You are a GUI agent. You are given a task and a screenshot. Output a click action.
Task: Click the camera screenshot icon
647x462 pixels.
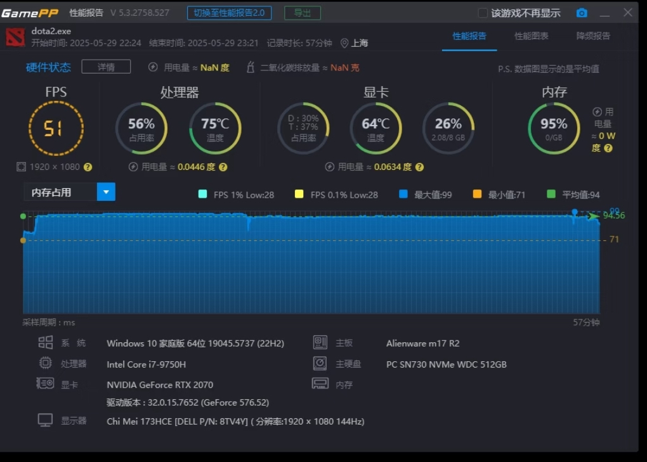click(x=582, y=13)
